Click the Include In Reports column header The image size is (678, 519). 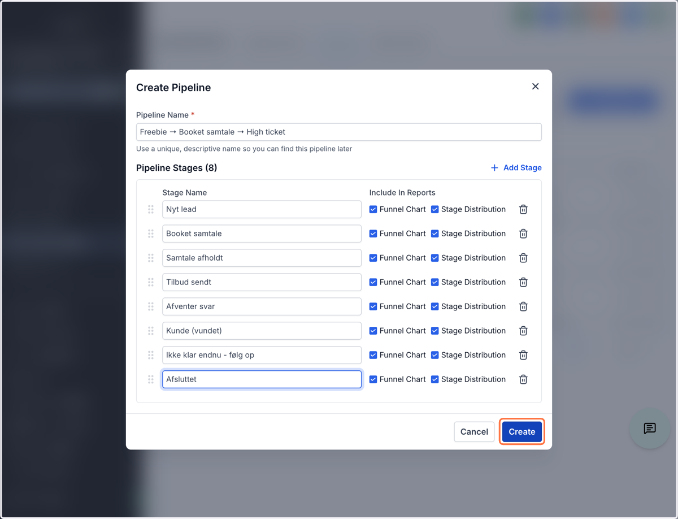(x=402, y=193)
